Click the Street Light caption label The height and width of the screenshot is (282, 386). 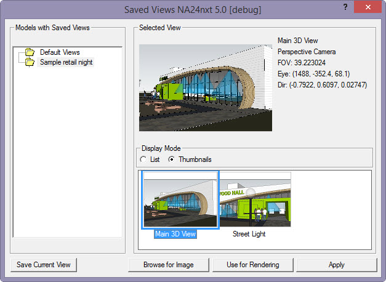tap(249, 234)
